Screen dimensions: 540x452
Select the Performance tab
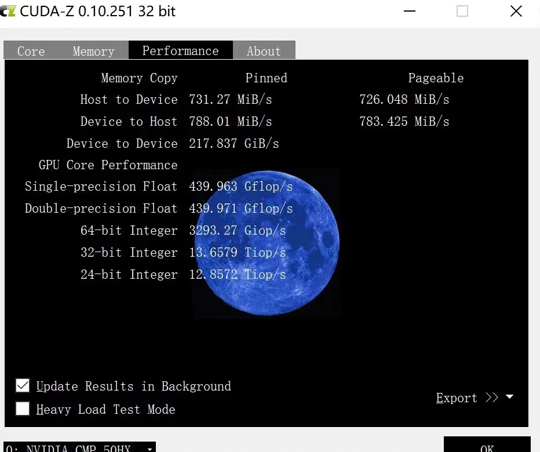pos(180,50)
